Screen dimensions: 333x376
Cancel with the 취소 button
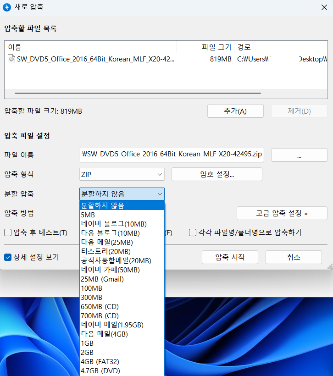click(294, 257)
